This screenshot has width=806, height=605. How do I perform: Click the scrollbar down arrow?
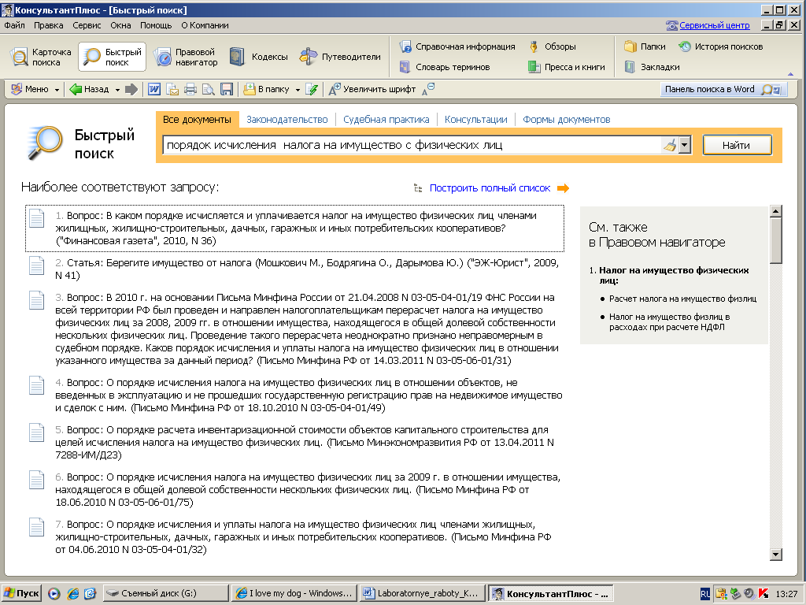pyautogui.click(x=776, y=554)
